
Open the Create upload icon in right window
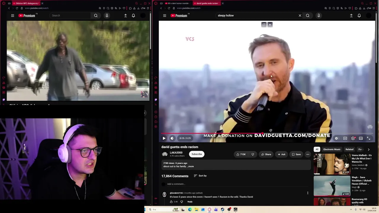351,16
